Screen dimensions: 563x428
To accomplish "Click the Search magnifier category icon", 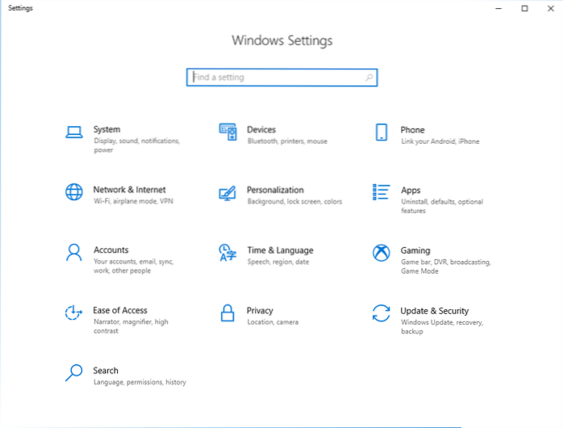I will pyautogui.click(x=74, y=373).
